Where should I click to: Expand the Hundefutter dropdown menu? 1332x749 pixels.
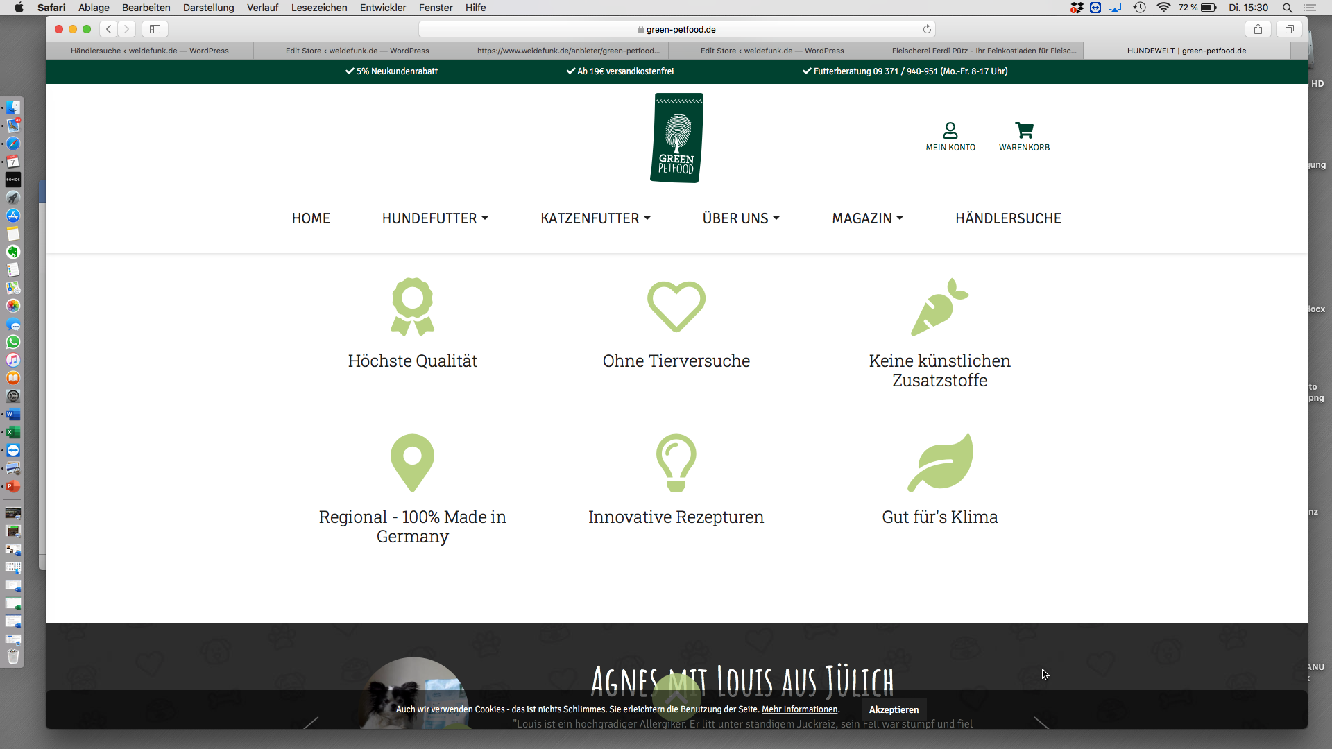coord(435,218)
